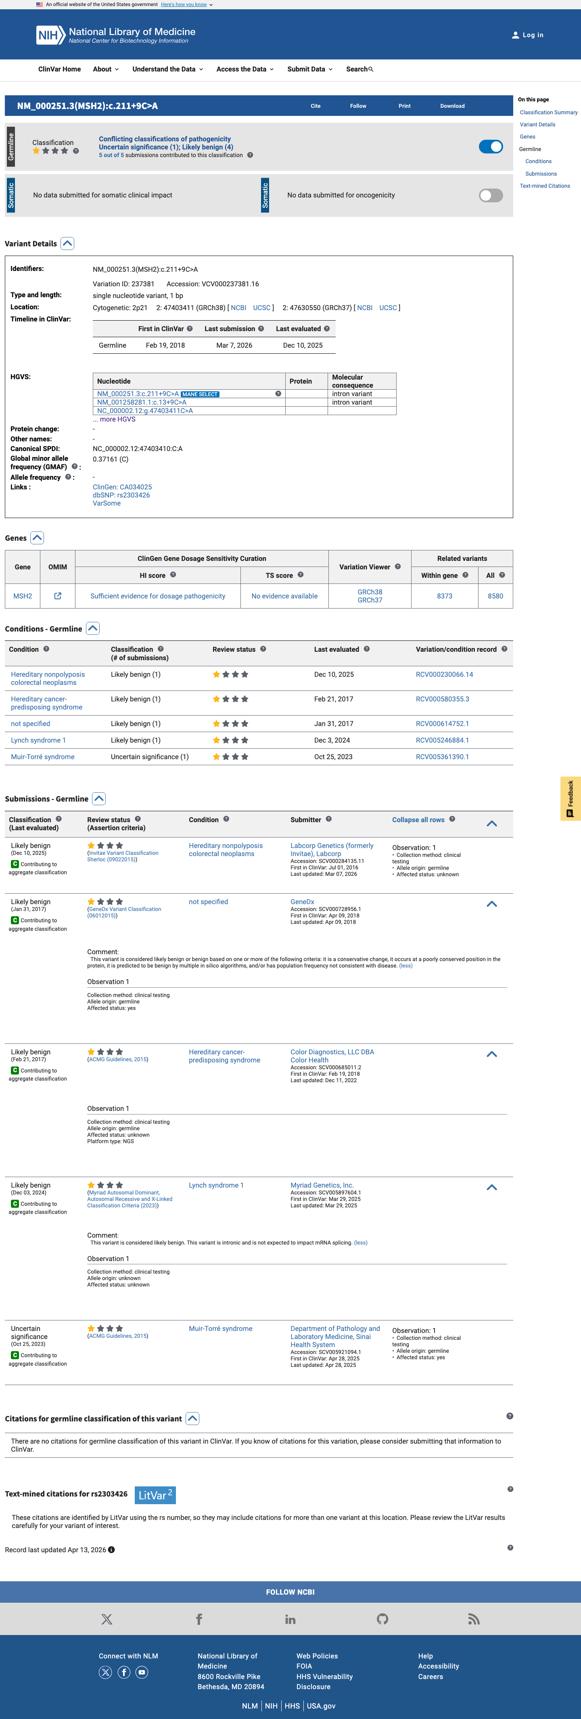The width and height of the screenshot is (581, 1719).
Task: Click help icon after submissions contributed text
Action: [x=250, y=155]
